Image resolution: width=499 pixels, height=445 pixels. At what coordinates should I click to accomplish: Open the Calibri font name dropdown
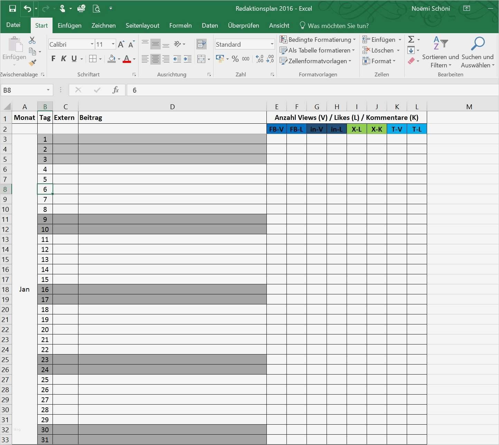(92, 44)
